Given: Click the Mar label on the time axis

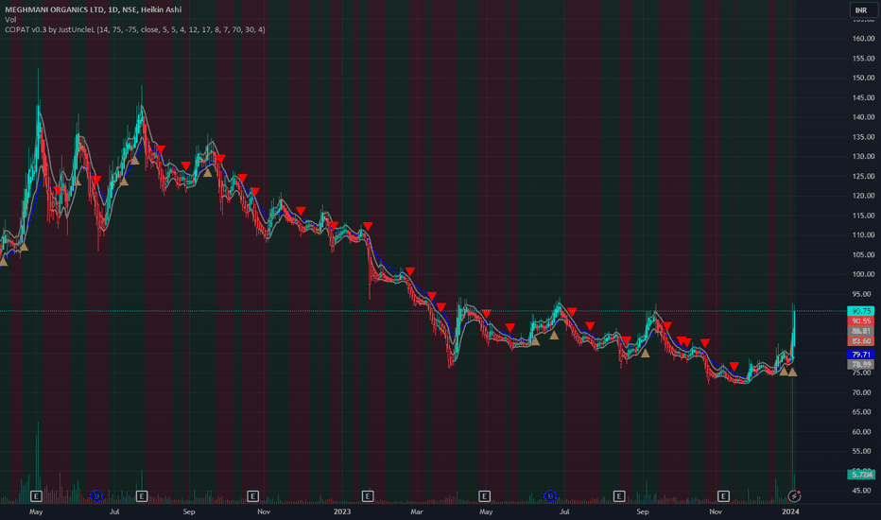Looking at the screenshot, I should coord(416,511).
